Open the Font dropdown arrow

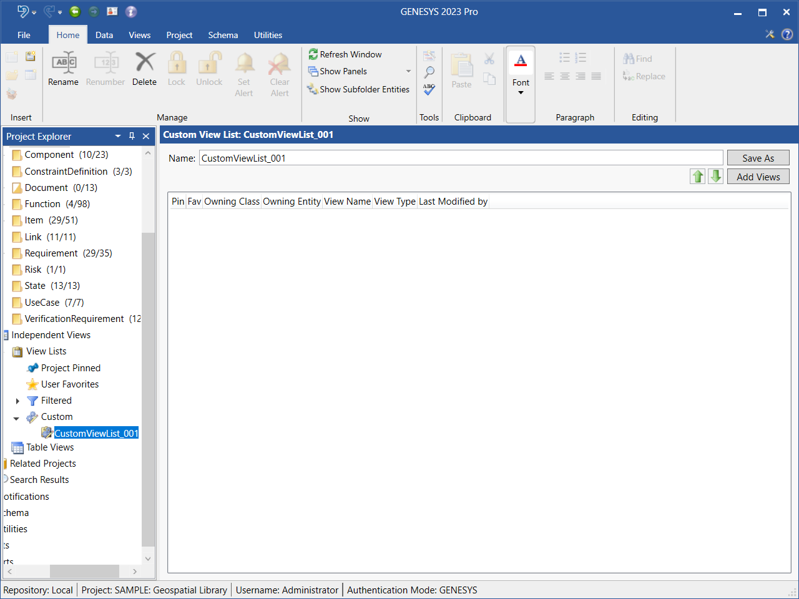tap(521, 93)
